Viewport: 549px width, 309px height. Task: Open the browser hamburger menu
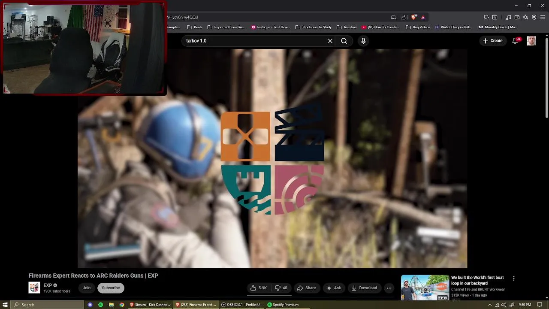click(x=543, y=17)
